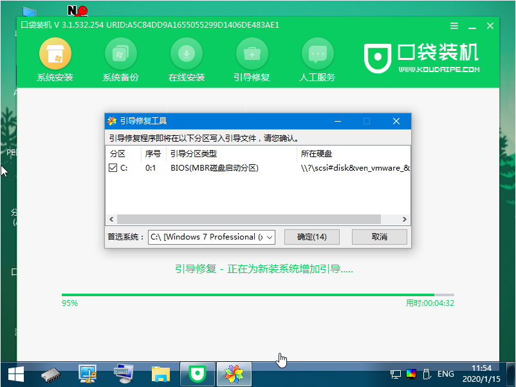
Task: Open the running installer icon in the taskbar
Action: click(x=234, y=373)
